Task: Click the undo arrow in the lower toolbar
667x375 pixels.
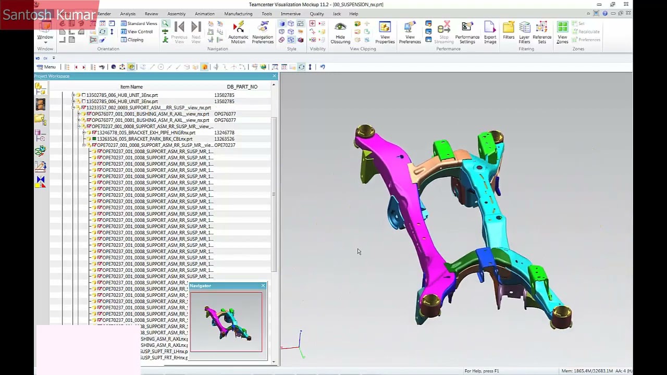Action: (x=323, y=67)
